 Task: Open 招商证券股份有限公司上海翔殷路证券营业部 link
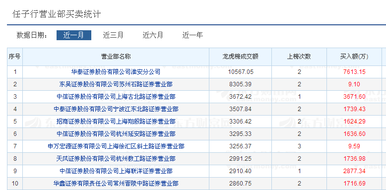116,122
